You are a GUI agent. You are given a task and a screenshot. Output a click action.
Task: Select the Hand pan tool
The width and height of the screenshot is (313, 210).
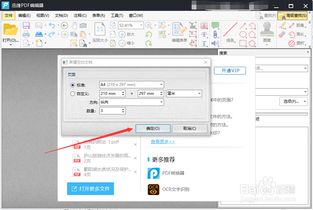[x=74, y=25]
